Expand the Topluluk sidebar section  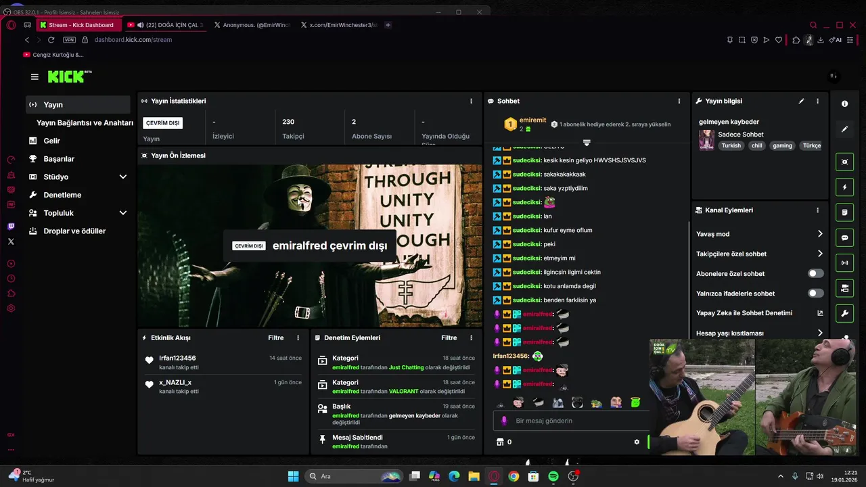coord(123,213)
